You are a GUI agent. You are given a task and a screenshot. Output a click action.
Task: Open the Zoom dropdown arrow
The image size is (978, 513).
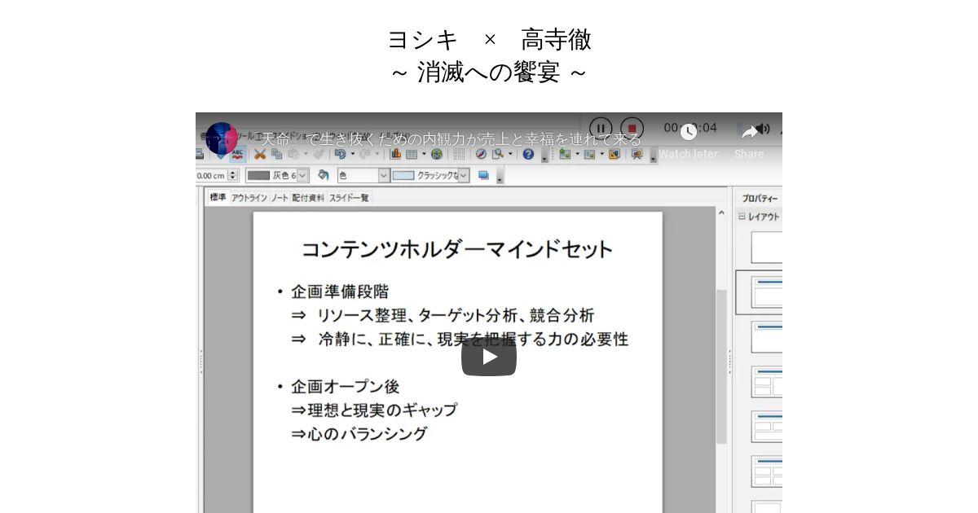511,154
